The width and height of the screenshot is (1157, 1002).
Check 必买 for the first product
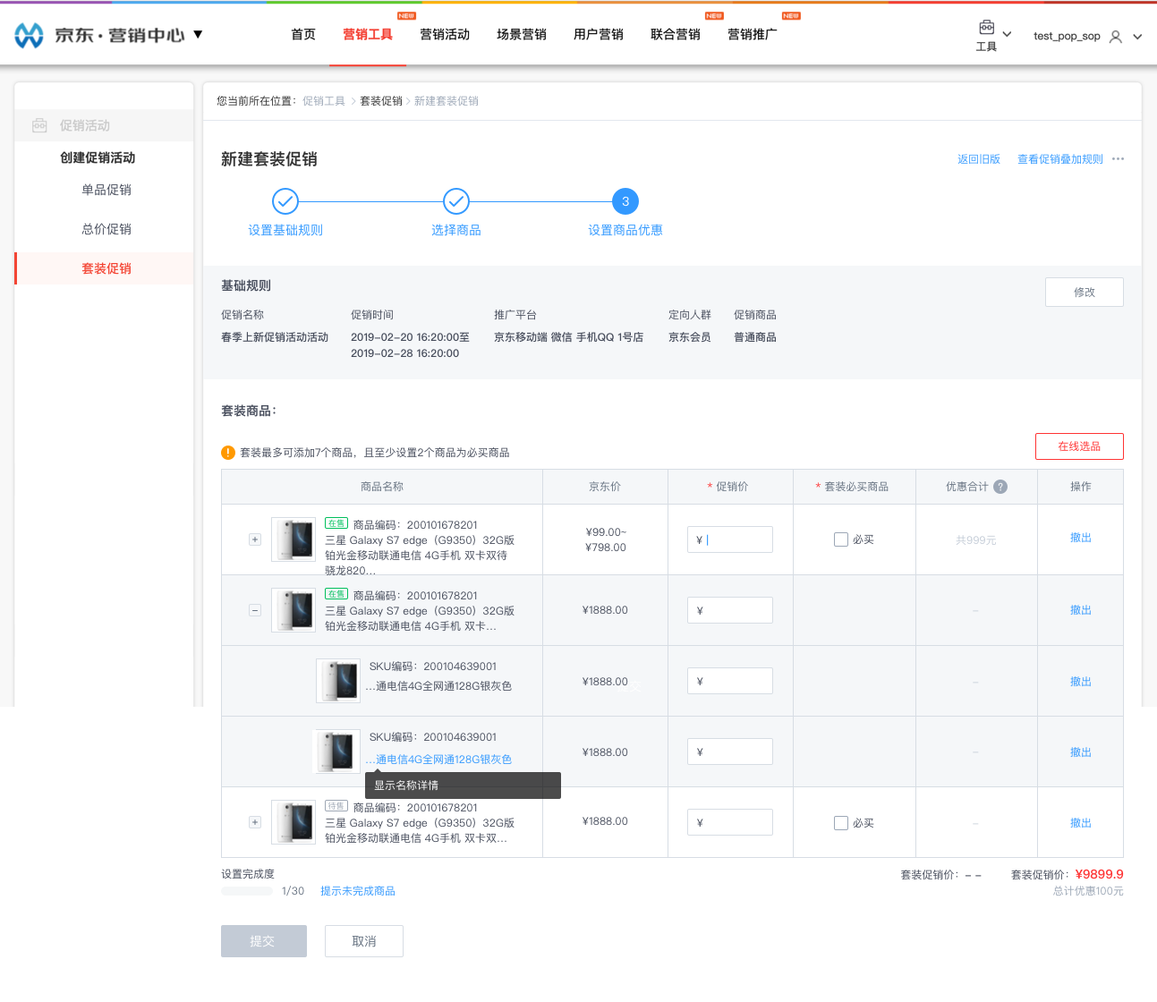841,539
